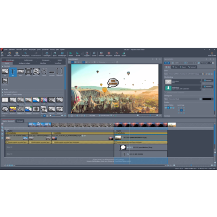Select the Flexi-Collage object in toolbox
The width and height of the screenshot is (217, 217).
(x=36, y=72)
